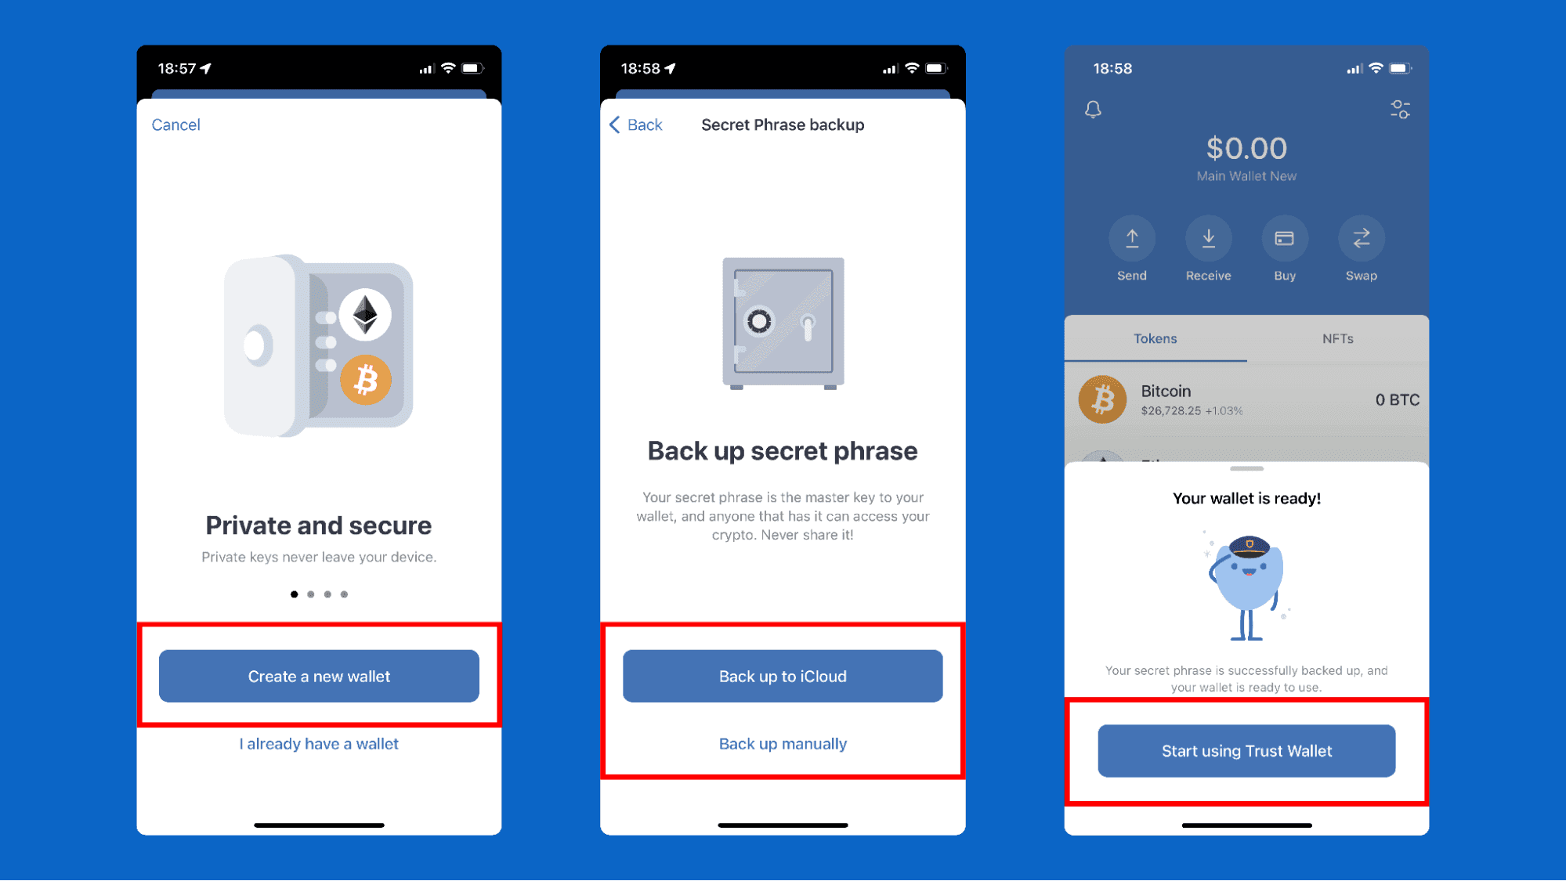The width and height of the screenshot is (1566, 881).
Task: Tap the safe icon on backup screen
Action: click(x=782, y=323)
